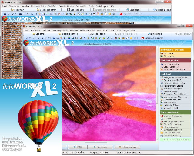
Task: Select Bild wenden in the side panel
Action: point(175,56)
